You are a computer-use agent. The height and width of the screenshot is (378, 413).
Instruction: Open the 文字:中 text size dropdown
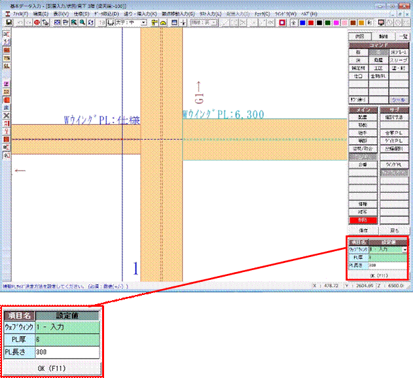click(143, 23)
